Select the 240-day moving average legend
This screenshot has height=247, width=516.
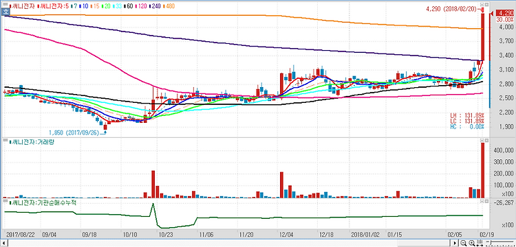(x=155, y=6)
